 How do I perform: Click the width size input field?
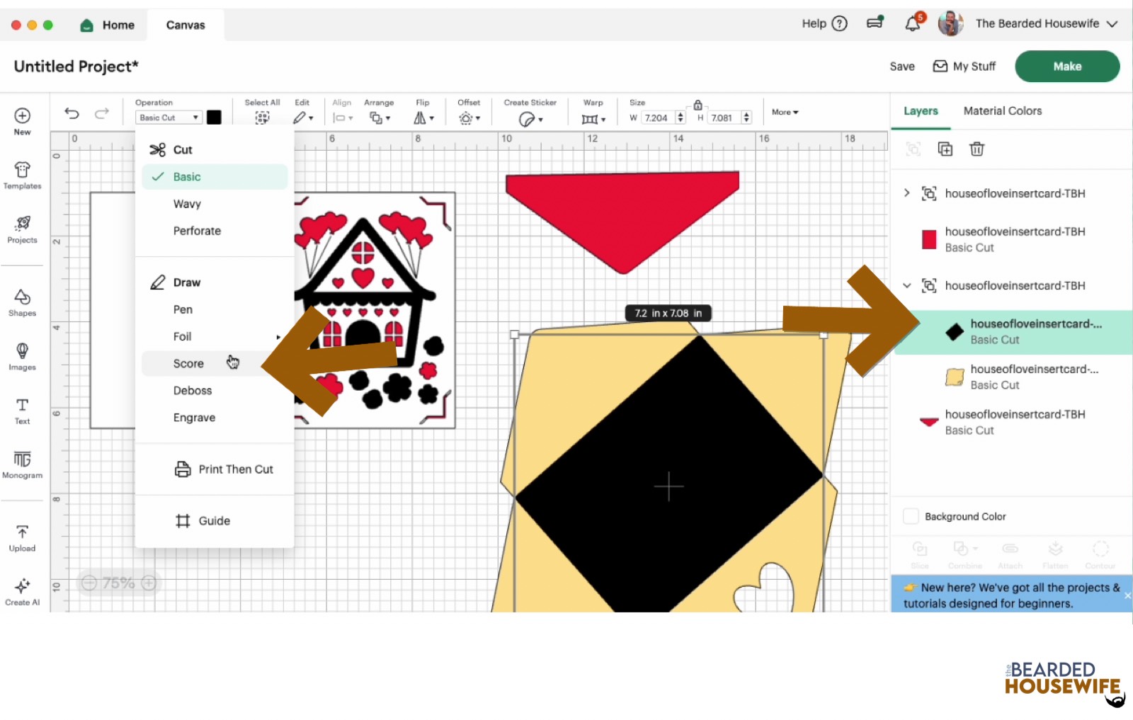coord(659,118)
